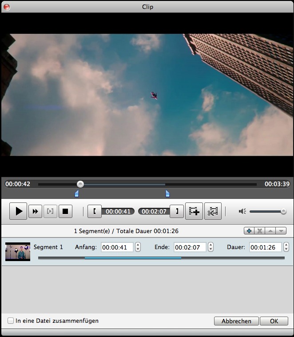The width and height of the screenshot is (294, 337).
Task: Select the 'Segment 1' label
Action: [48, 247]
